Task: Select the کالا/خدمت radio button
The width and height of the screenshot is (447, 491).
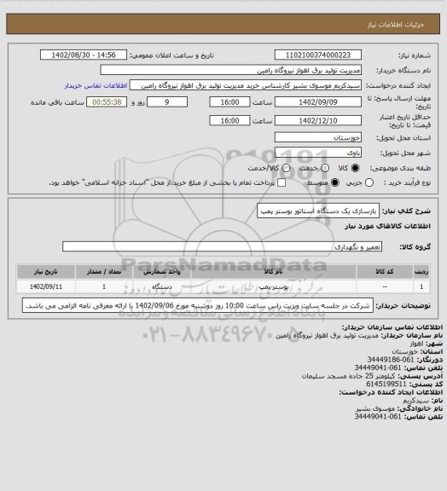Action: tap(286, 168)
